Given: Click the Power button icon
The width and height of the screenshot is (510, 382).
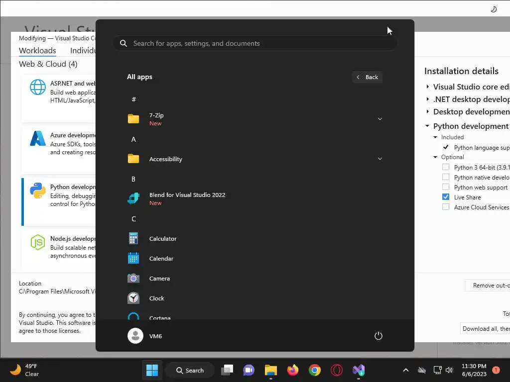Looking at the screenshot, I should 379,336.
